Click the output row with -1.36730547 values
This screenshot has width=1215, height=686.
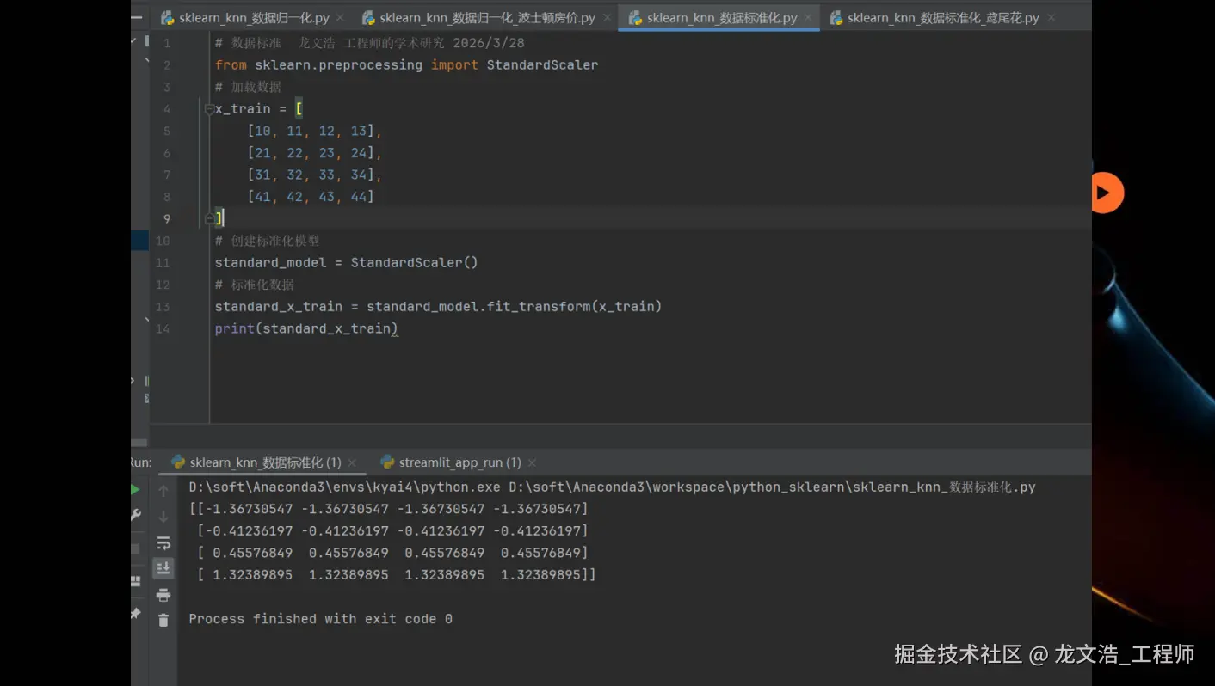[x=389, y=509]
